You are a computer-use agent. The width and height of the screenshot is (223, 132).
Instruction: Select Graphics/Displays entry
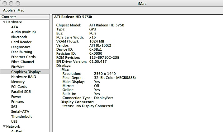[25, 72]
